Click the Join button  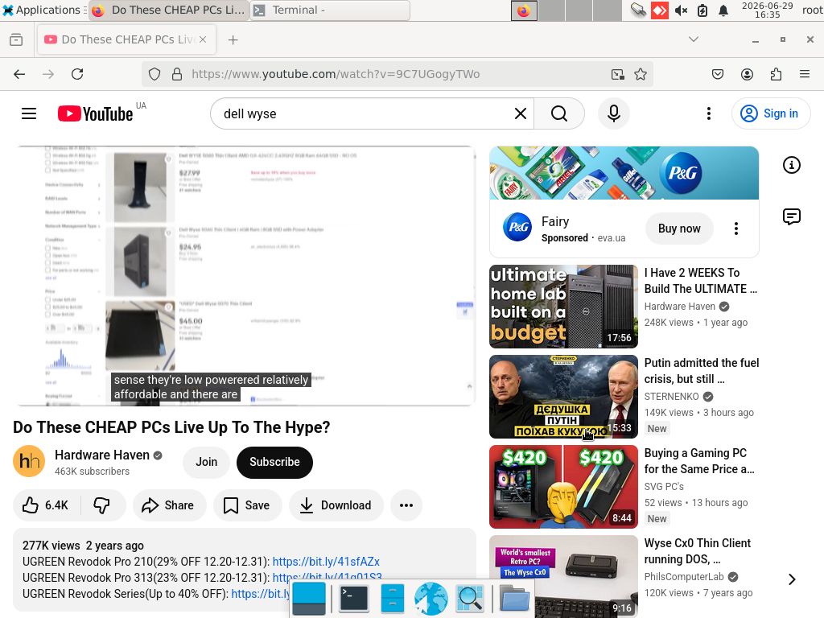pos(207,462)
